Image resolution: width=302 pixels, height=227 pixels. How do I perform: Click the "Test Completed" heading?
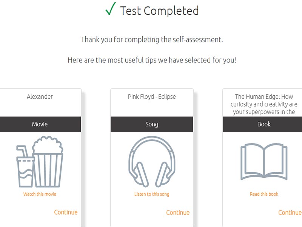point(159,11)
